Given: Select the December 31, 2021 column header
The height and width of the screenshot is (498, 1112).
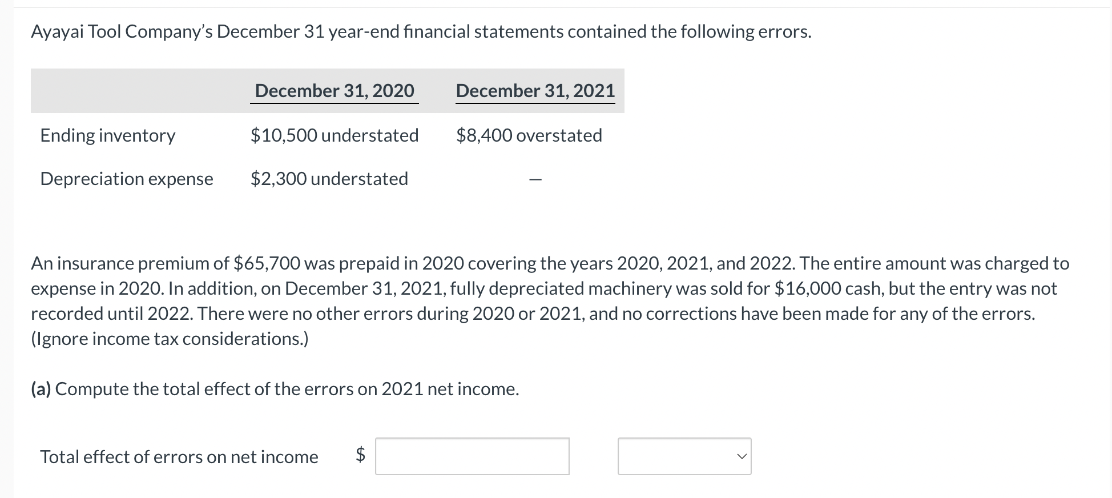Looking at the screenshot, I should click(535, 90).
